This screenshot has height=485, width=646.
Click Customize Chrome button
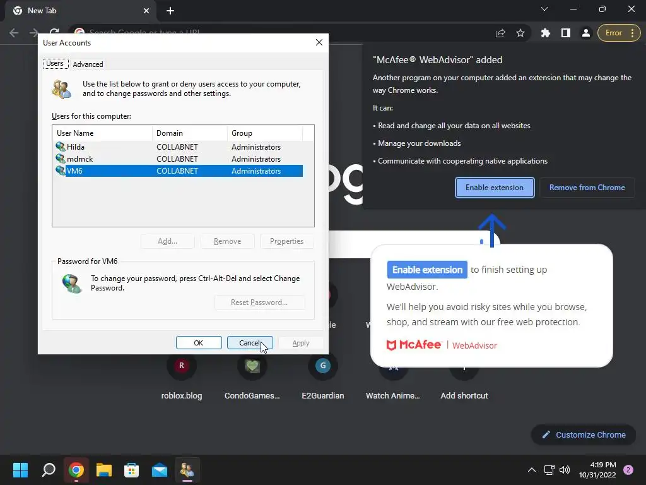(584, 434)
